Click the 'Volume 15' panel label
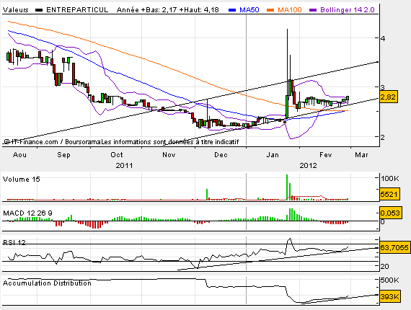The image size is (411, 310). click(x=21, y=180)
